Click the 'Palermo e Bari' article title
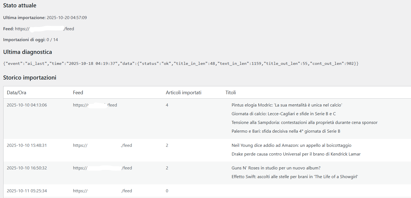This screenshot has height=198, width=411. (286, 131)
